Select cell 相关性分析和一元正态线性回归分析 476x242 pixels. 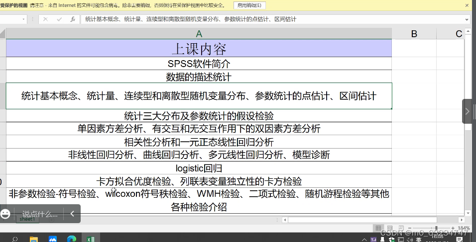pyautogui.click(x=199, y=142)
